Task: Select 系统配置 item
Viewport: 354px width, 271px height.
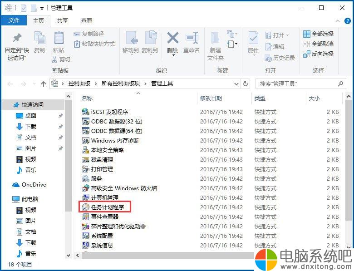Action: click(x=98, y=236)
